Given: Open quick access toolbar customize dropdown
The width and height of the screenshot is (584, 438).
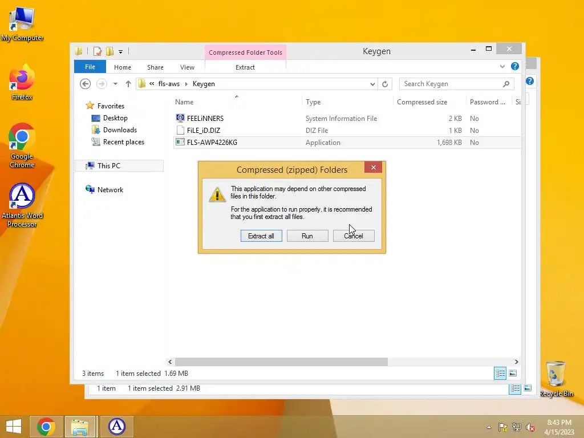Looking at the screenshot, I should (121, 52).
